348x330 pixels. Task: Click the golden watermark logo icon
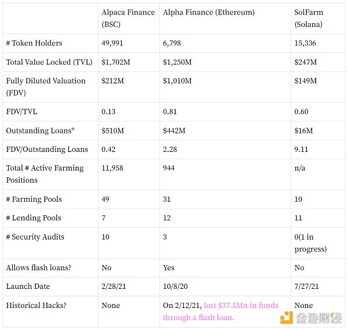click(287, 317)
